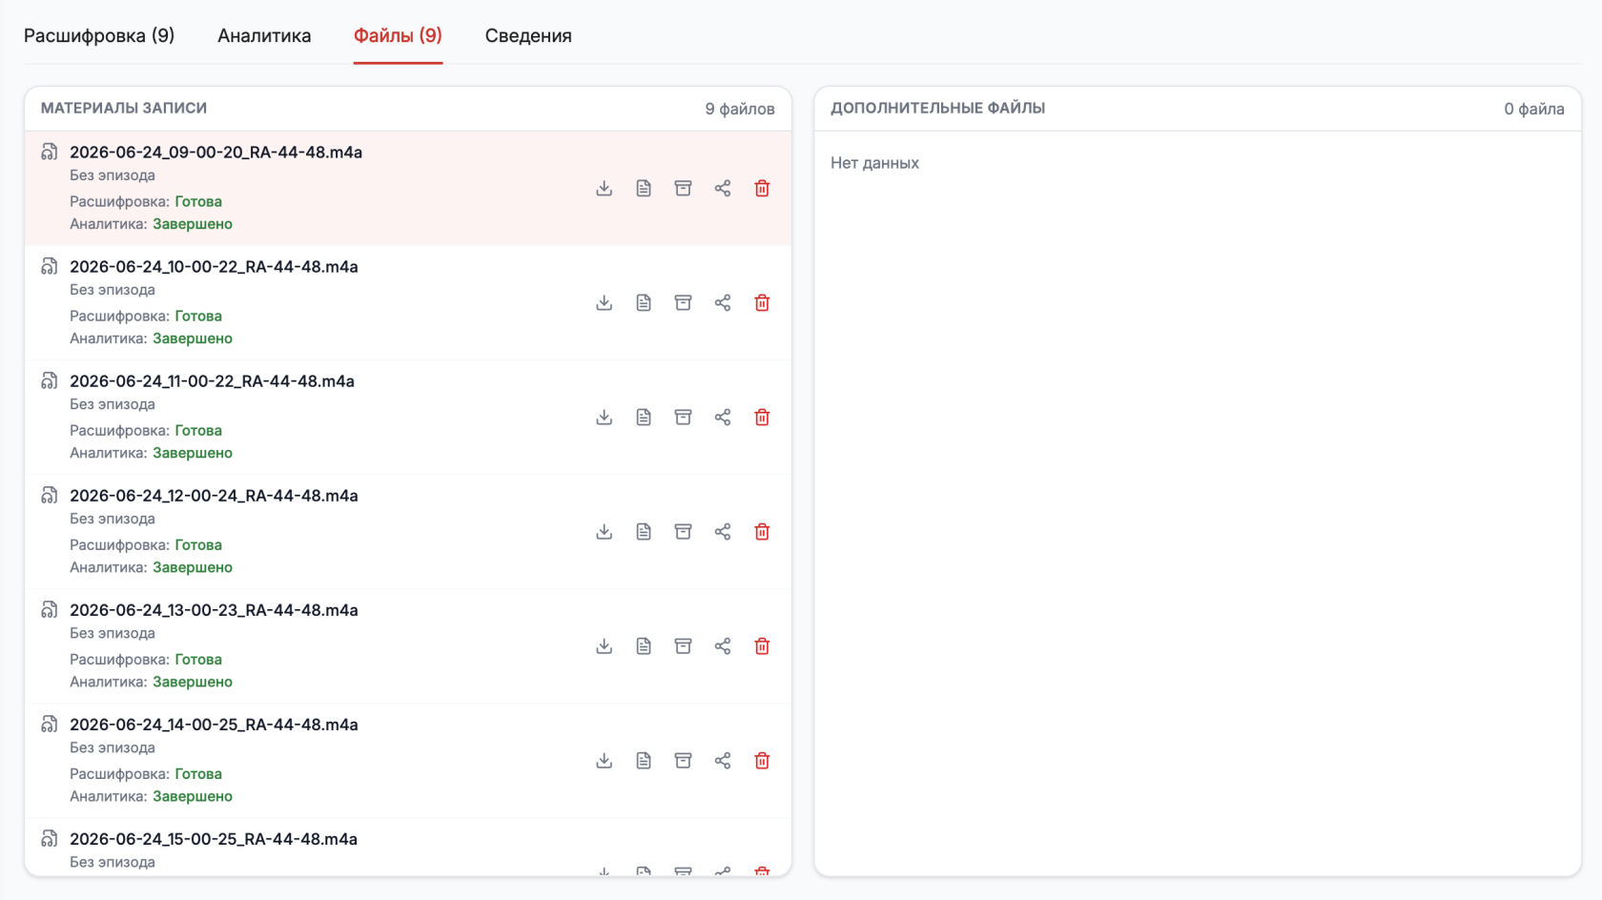Switch to the Расшифровка (9) tab
Image resolution: width=1602 pixels, height=900 pixels.
point(99,35)
